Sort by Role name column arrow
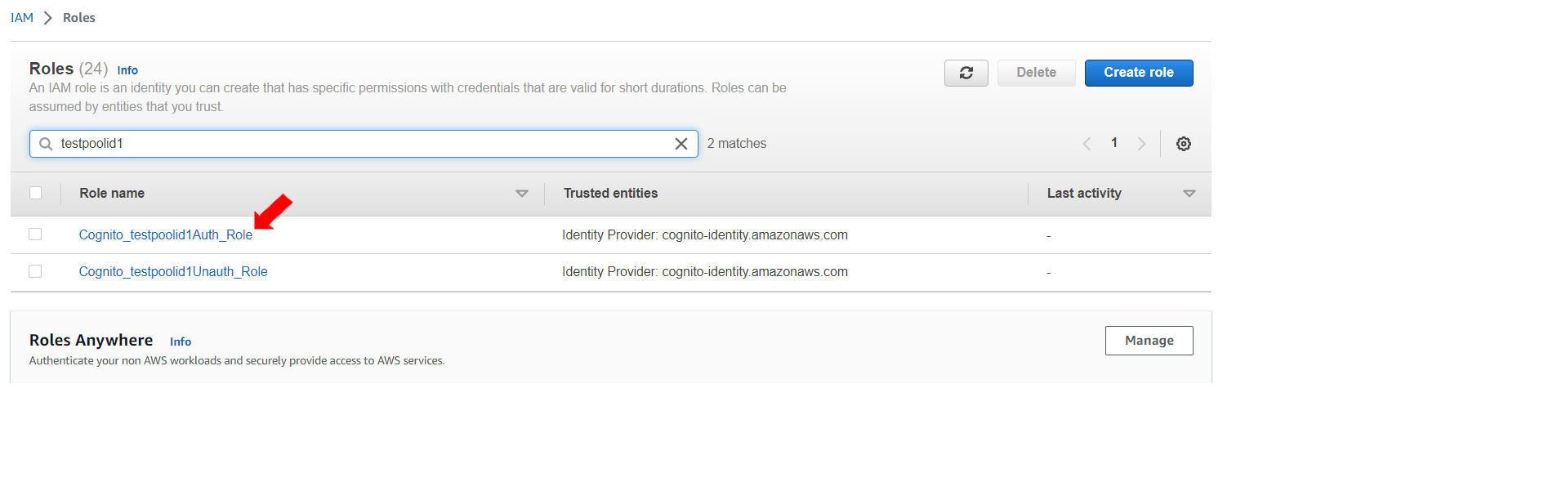 [x=521, y=194]
